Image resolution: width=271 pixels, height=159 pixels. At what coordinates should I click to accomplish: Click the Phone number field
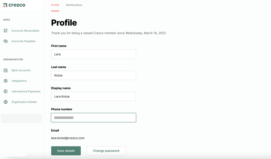pyautogui.click(x=93, y=118)
